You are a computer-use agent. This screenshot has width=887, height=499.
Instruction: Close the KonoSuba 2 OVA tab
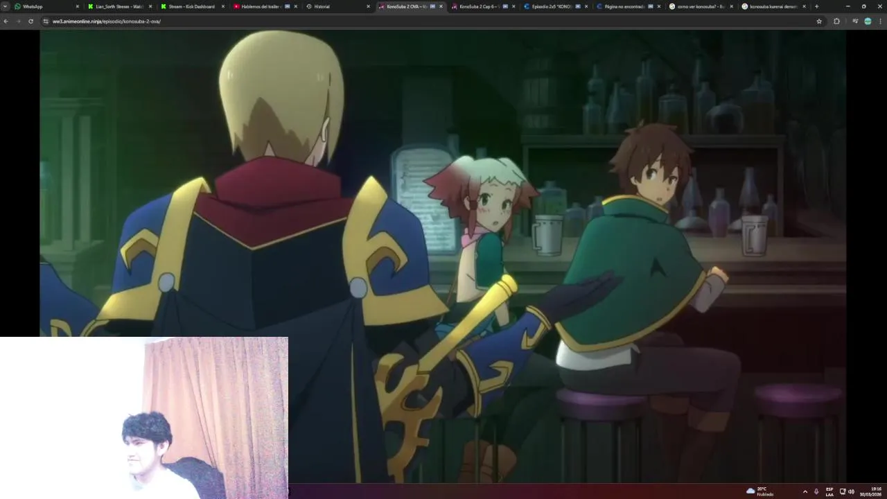[x=441, y=6]
